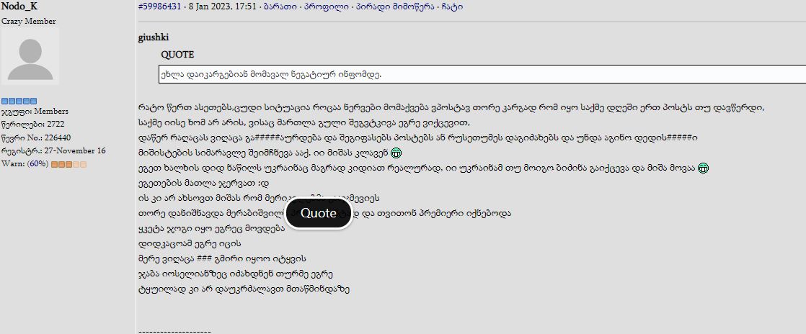
Task: Click the 'Crazy Member' title
Action: point(29,22)
